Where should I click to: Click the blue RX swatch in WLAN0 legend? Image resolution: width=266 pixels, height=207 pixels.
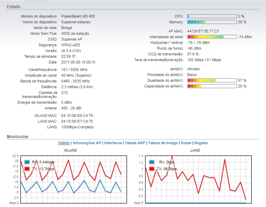tap(27, 162)
